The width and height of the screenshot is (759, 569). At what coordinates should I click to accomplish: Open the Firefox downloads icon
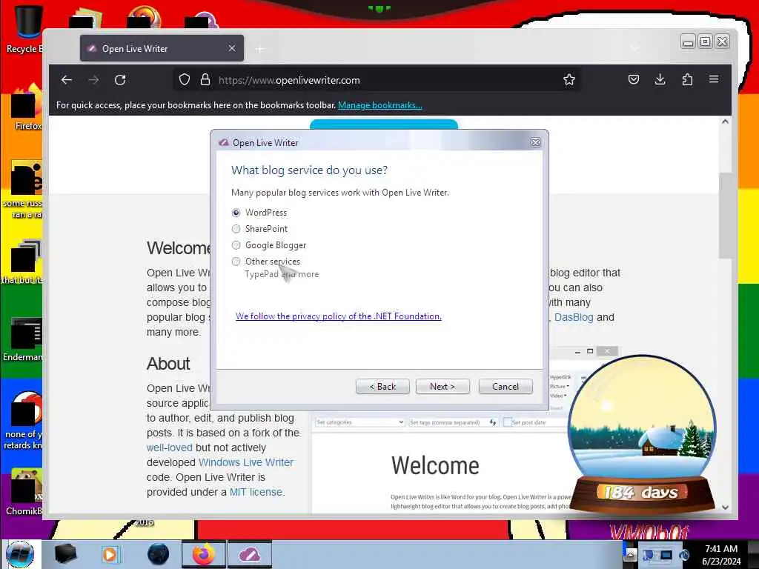[x=660, y=80]
